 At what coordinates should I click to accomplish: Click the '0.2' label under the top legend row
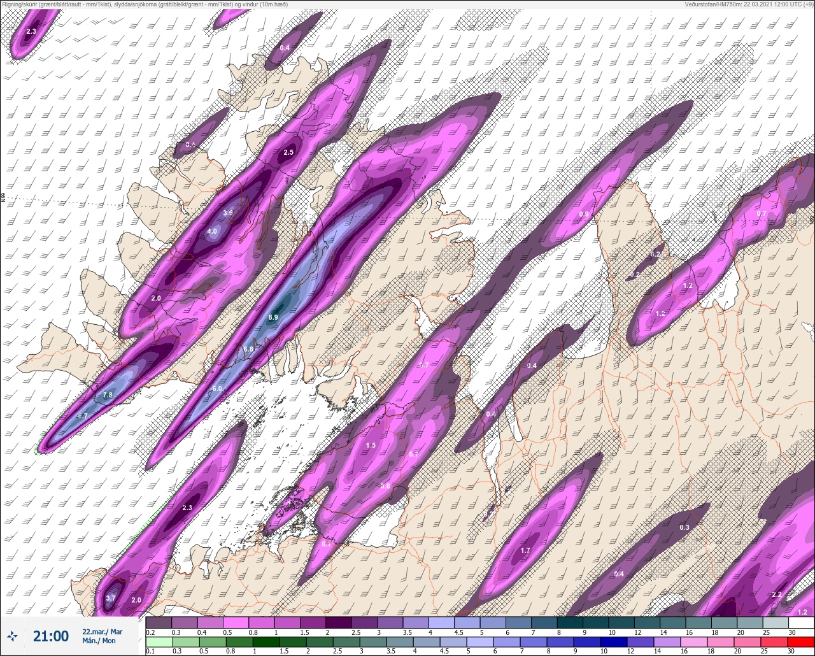150,631
